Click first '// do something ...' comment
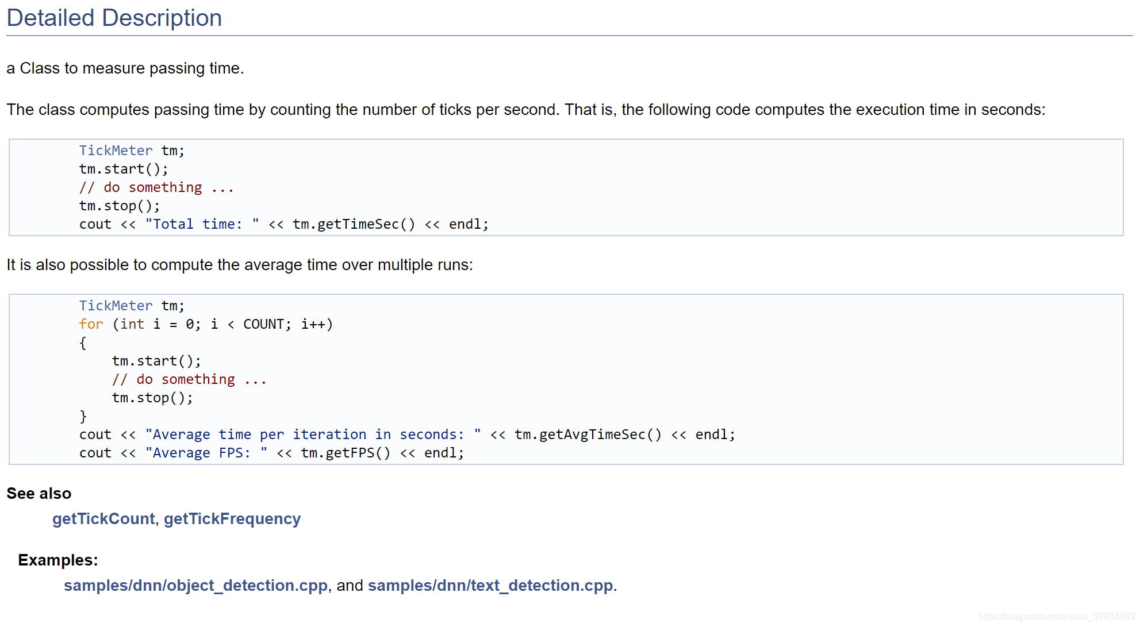This screenshot has height=627, width=1140. 156,187
